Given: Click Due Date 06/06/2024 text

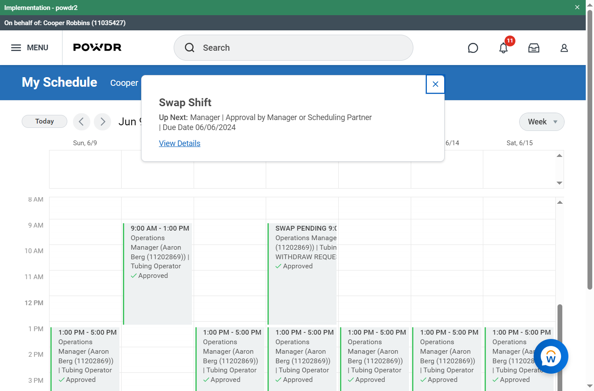Looking at the screenshot, I should click(199, 127).
